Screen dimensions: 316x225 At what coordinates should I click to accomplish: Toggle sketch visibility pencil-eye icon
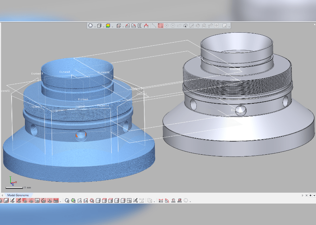(x=13, y=201)
